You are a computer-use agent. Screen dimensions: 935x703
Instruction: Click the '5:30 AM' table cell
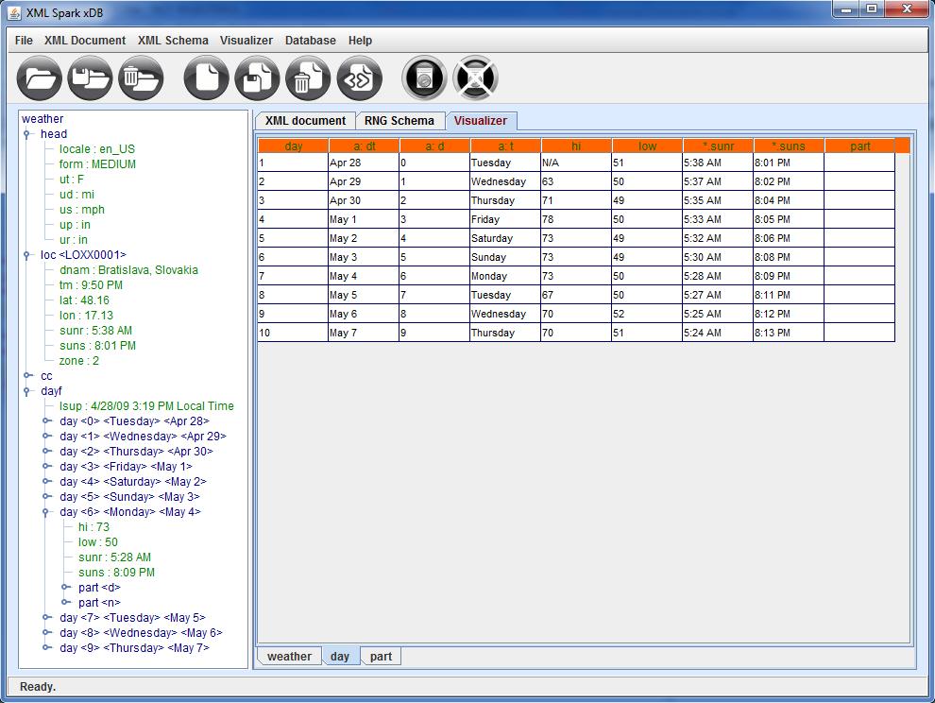click(x=718, y=257)
